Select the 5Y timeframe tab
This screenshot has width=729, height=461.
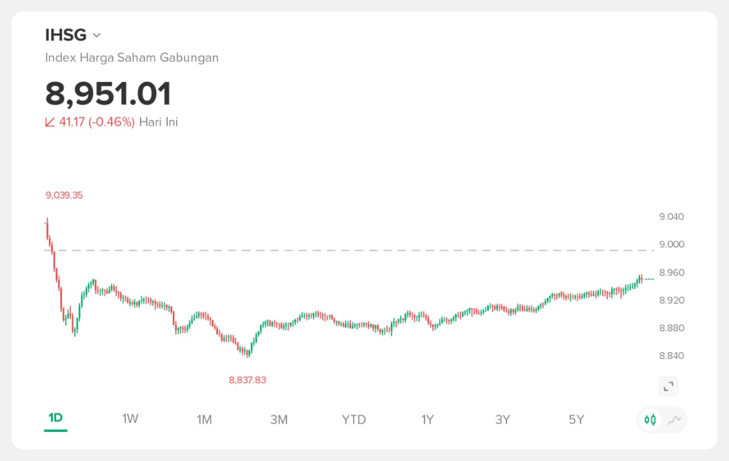coord(577,420)
